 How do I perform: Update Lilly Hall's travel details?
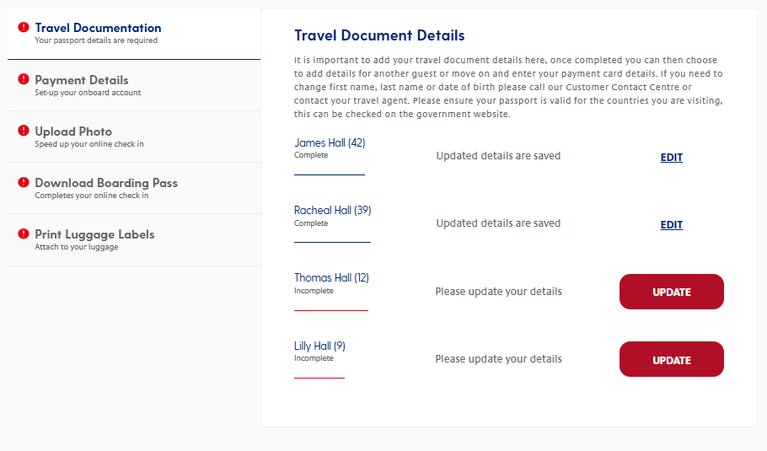[672, 359]
